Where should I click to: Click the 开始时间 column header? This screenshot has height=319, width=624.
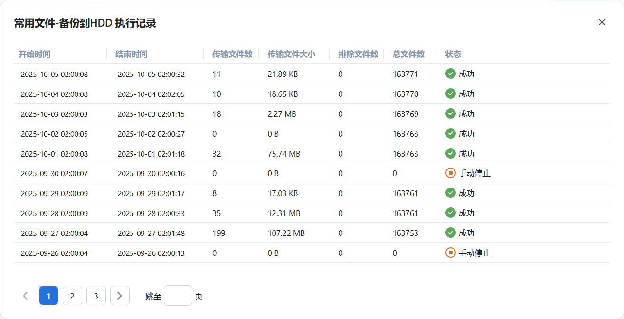(35, 54)
